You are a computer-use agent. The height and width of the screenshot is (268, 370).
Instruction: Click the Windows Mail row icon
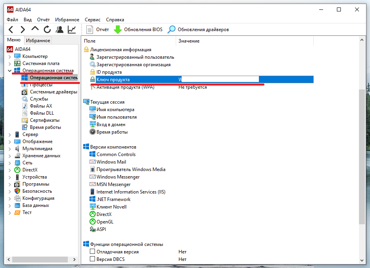tap(93, 162)
